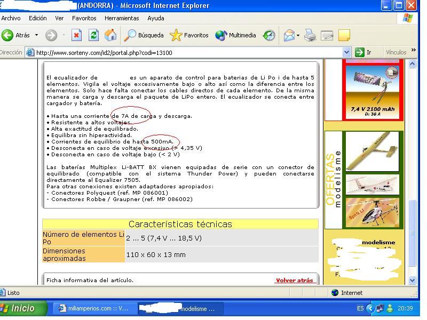Image resolution: width=427 pixels, height=320 pixels.
Task: Click the Mail envelope icon
Action: pos(289,35)
